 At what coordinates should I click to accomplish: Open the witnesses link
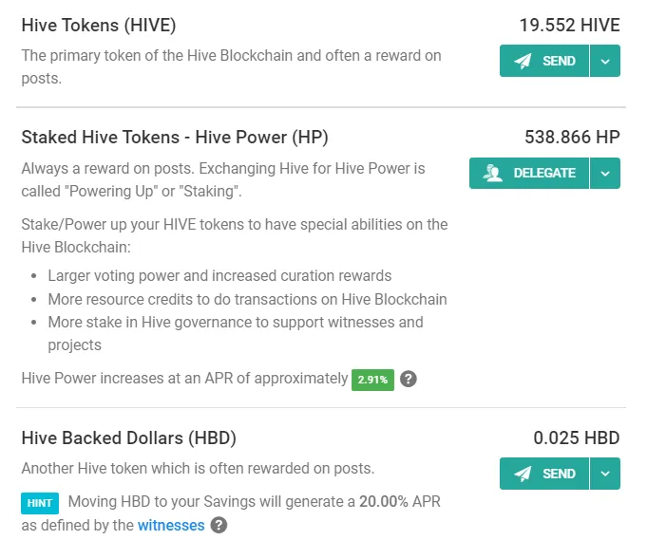(x=171, y=525)
